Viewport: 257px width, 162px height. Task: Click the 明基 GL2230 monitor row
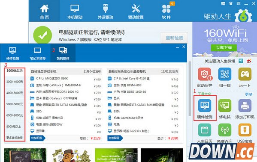pos(143,131)
